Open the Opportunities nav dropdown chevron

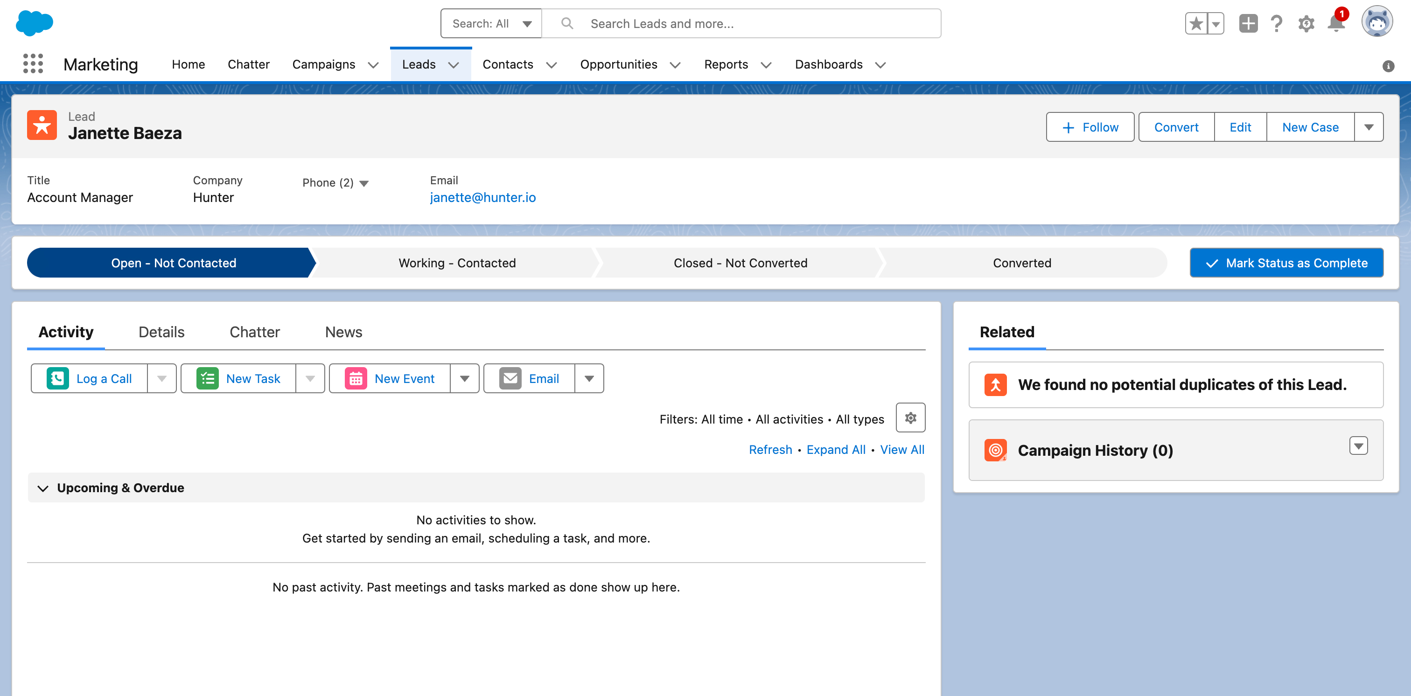(x=675, y=65)
